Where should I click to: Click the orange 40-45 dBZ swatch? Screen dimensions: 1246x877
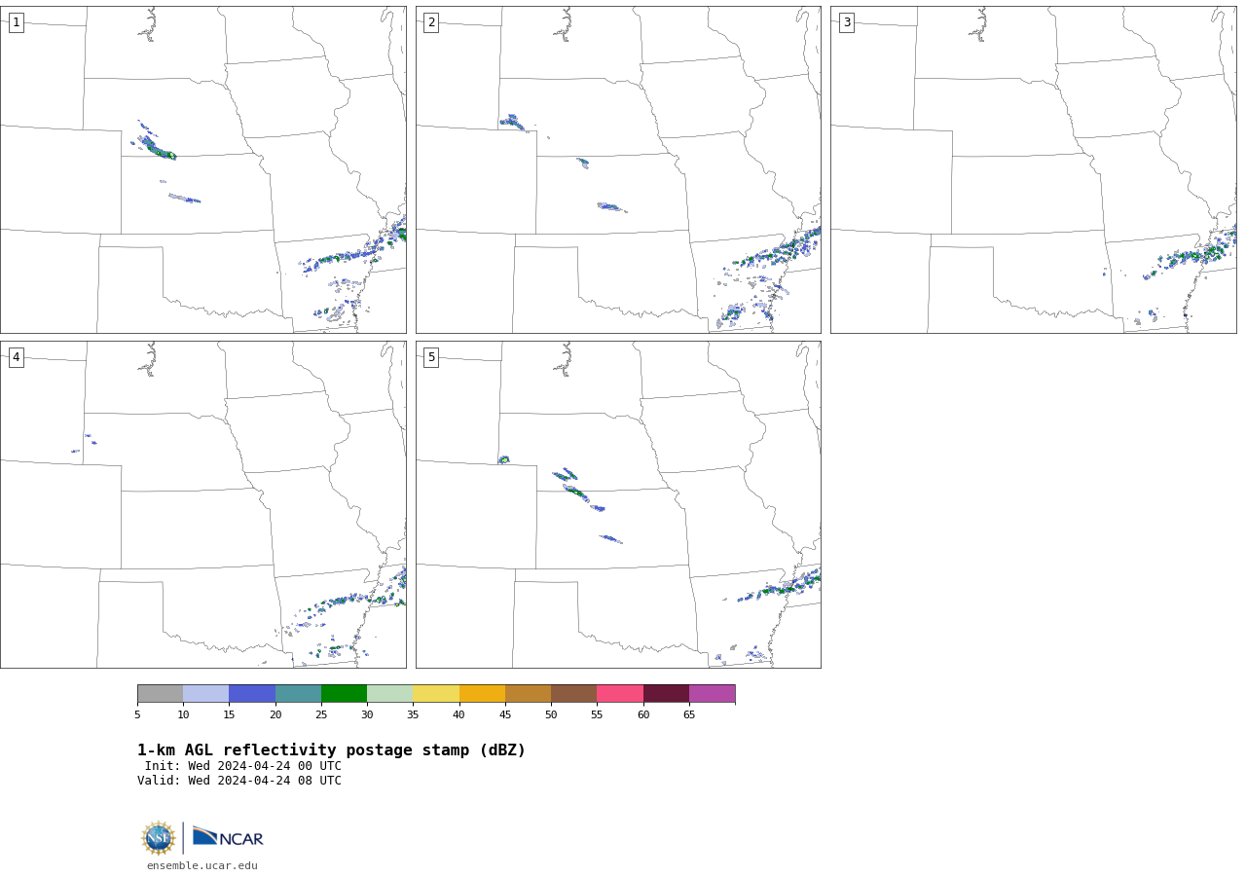tap(482, 693)
